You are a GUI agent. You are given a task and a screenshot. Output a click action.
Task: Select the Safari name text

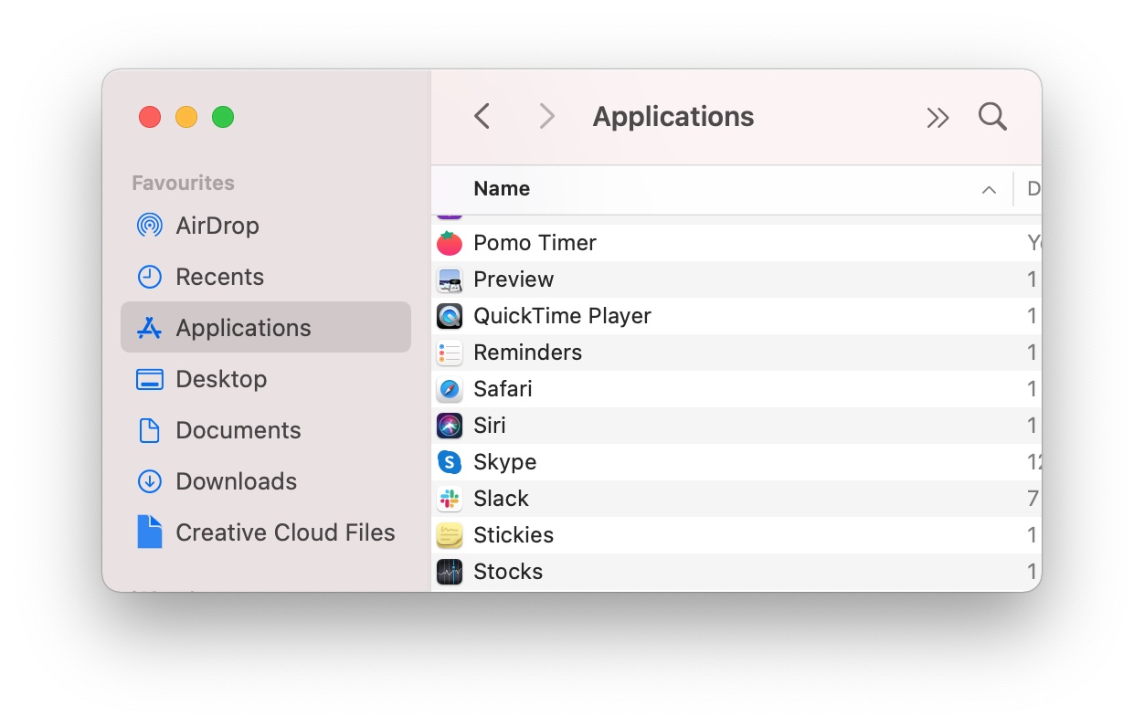(503, 389)
